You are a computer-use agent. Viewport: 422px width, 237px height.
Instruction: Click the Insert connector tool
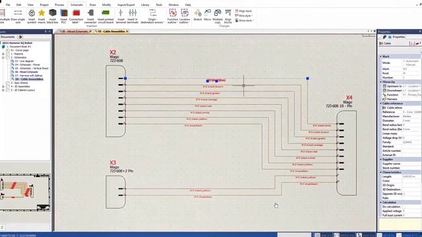click(x=90, y=16)
